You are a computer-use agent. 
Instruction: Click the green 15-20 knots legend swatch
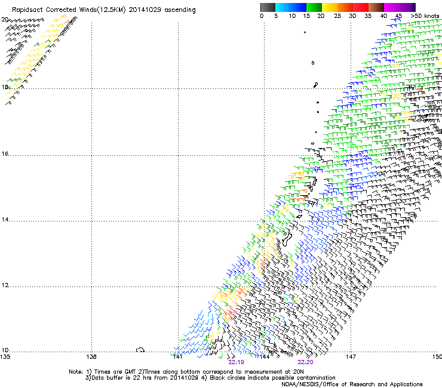(314, 7)
